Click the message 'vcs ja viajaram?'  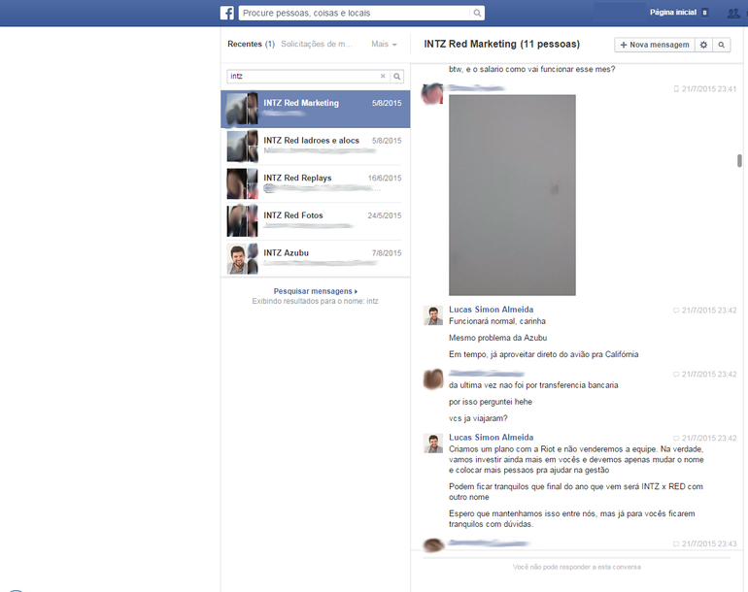[x=478, y=418]
